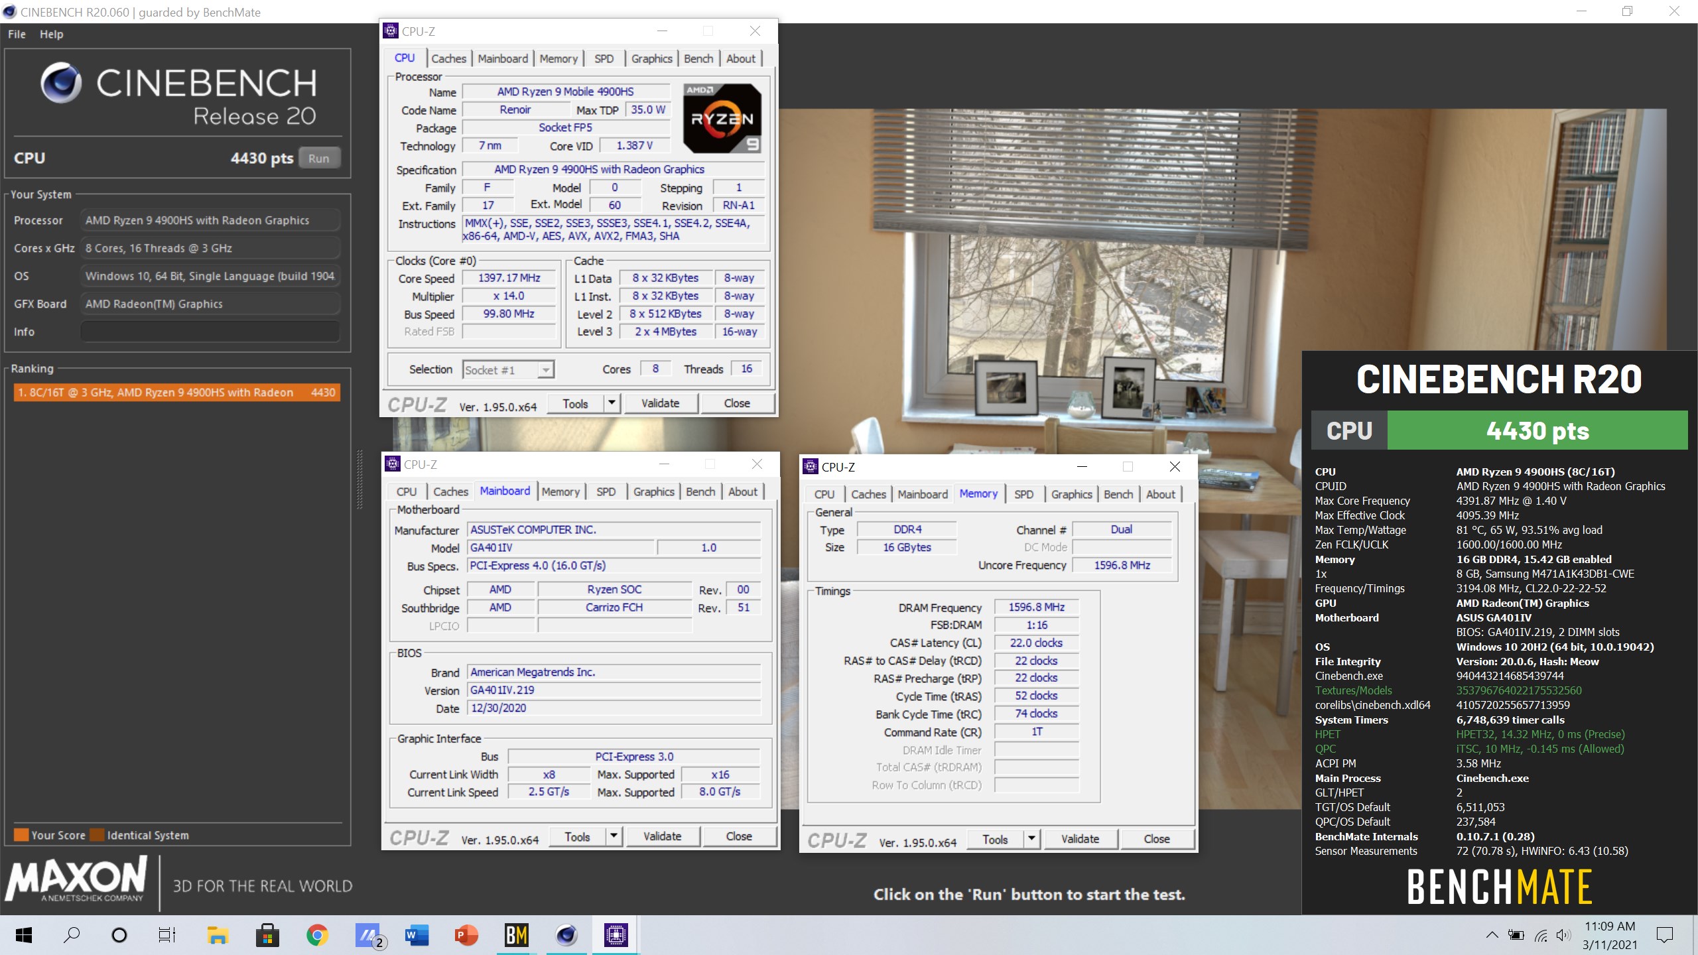This screenshot has width=1698, height=955.
Task: Open notification center icon
Action: point(1665,935)
